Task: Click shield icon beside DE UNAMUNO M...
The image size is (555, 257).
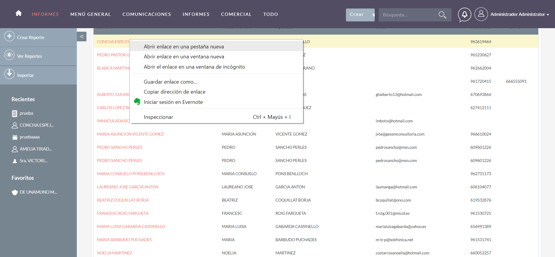Action: [15, 192]
